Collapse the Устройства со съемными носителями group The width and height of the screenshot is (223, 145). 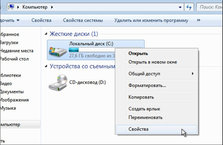46,66
